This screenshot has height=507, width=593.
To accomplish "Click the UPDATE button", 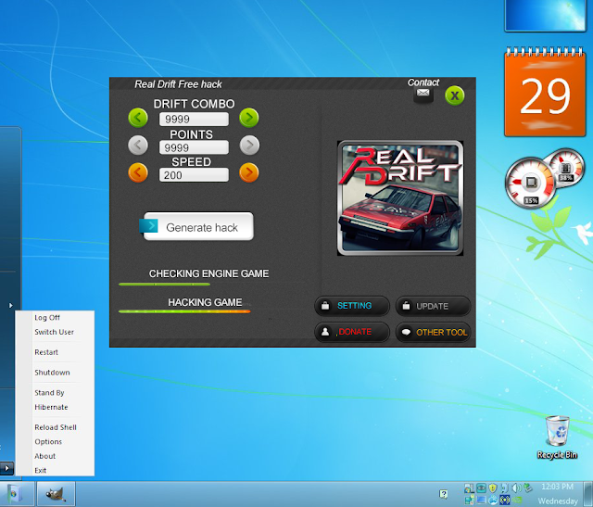I will pyautogui.click(x=433, y=306).
